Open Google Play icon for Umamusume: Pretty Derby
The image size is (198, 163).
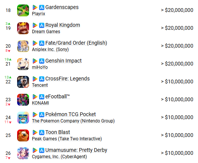(x=35, y=150)
